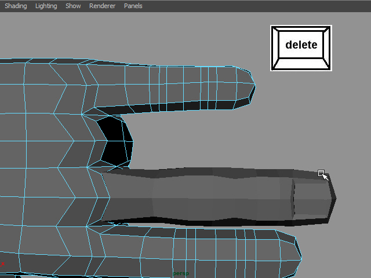Open the Shading menu
This screenshot has width=371, height=278.
(x=16, y=6)
